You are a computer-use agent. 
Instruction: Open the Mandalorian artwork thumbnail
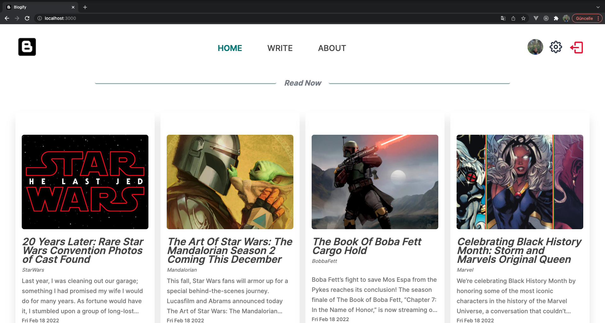(x=230, y=182)
